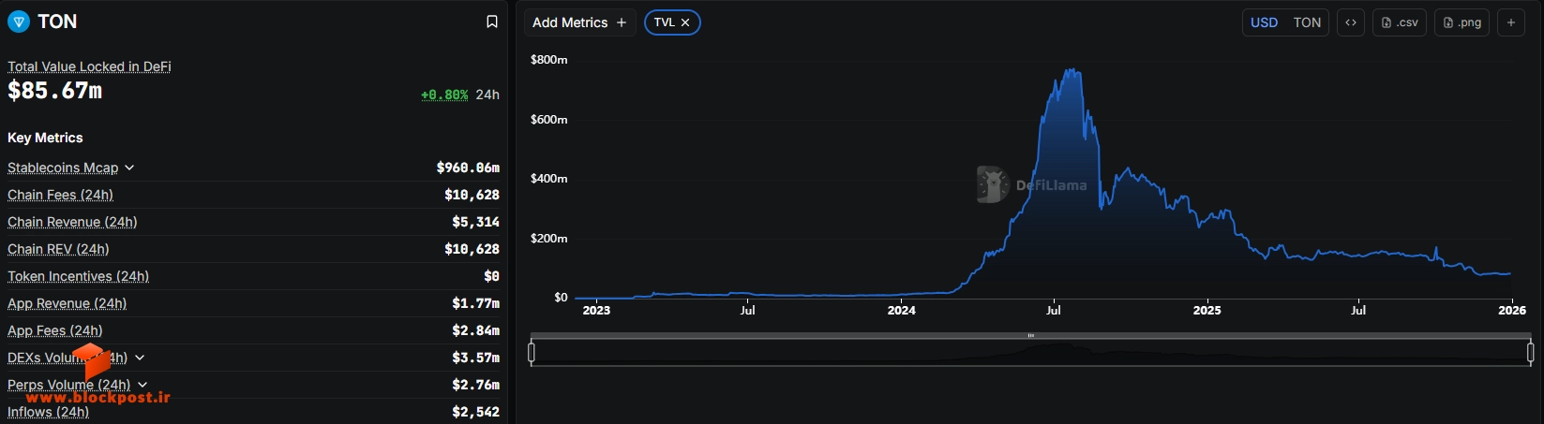Click the +0.80% 24h change value
Image resolution: width=1544 pixels, height=424 pixels.
[x=444, y=95]
